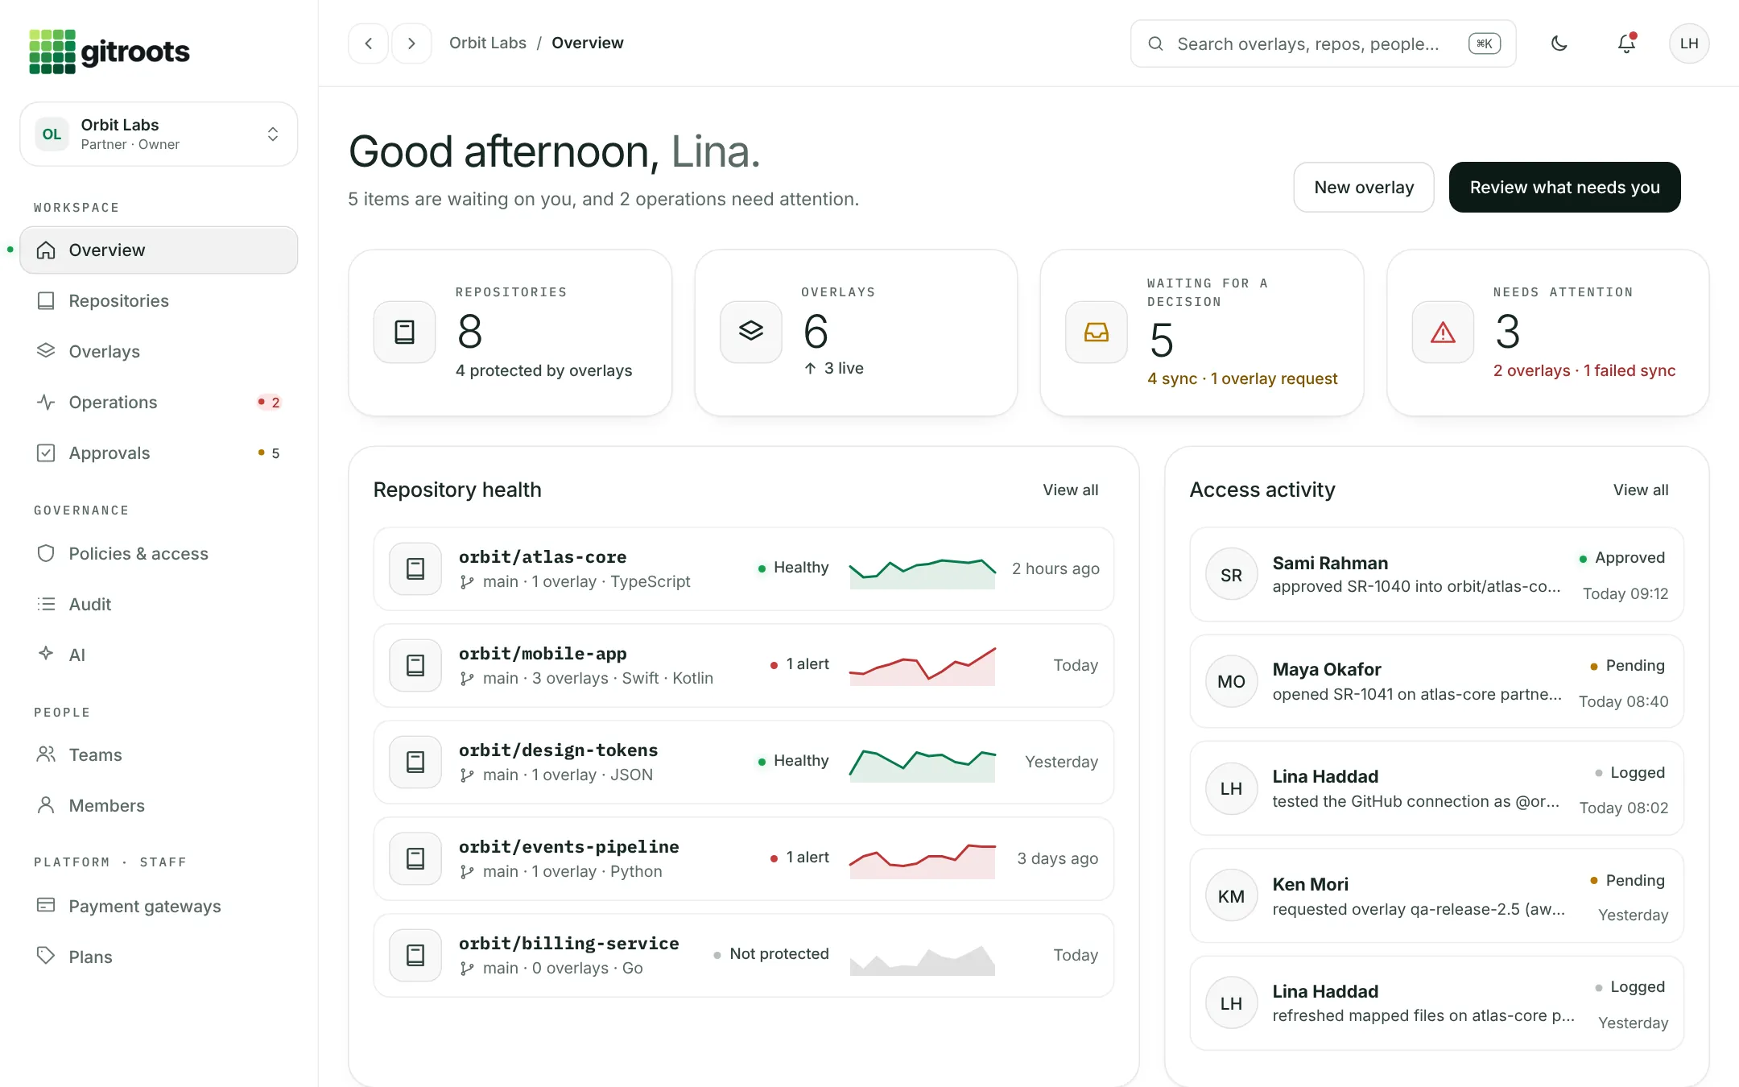
Task: Go forward with the right chevron button
Action: (x=411, y=43)
